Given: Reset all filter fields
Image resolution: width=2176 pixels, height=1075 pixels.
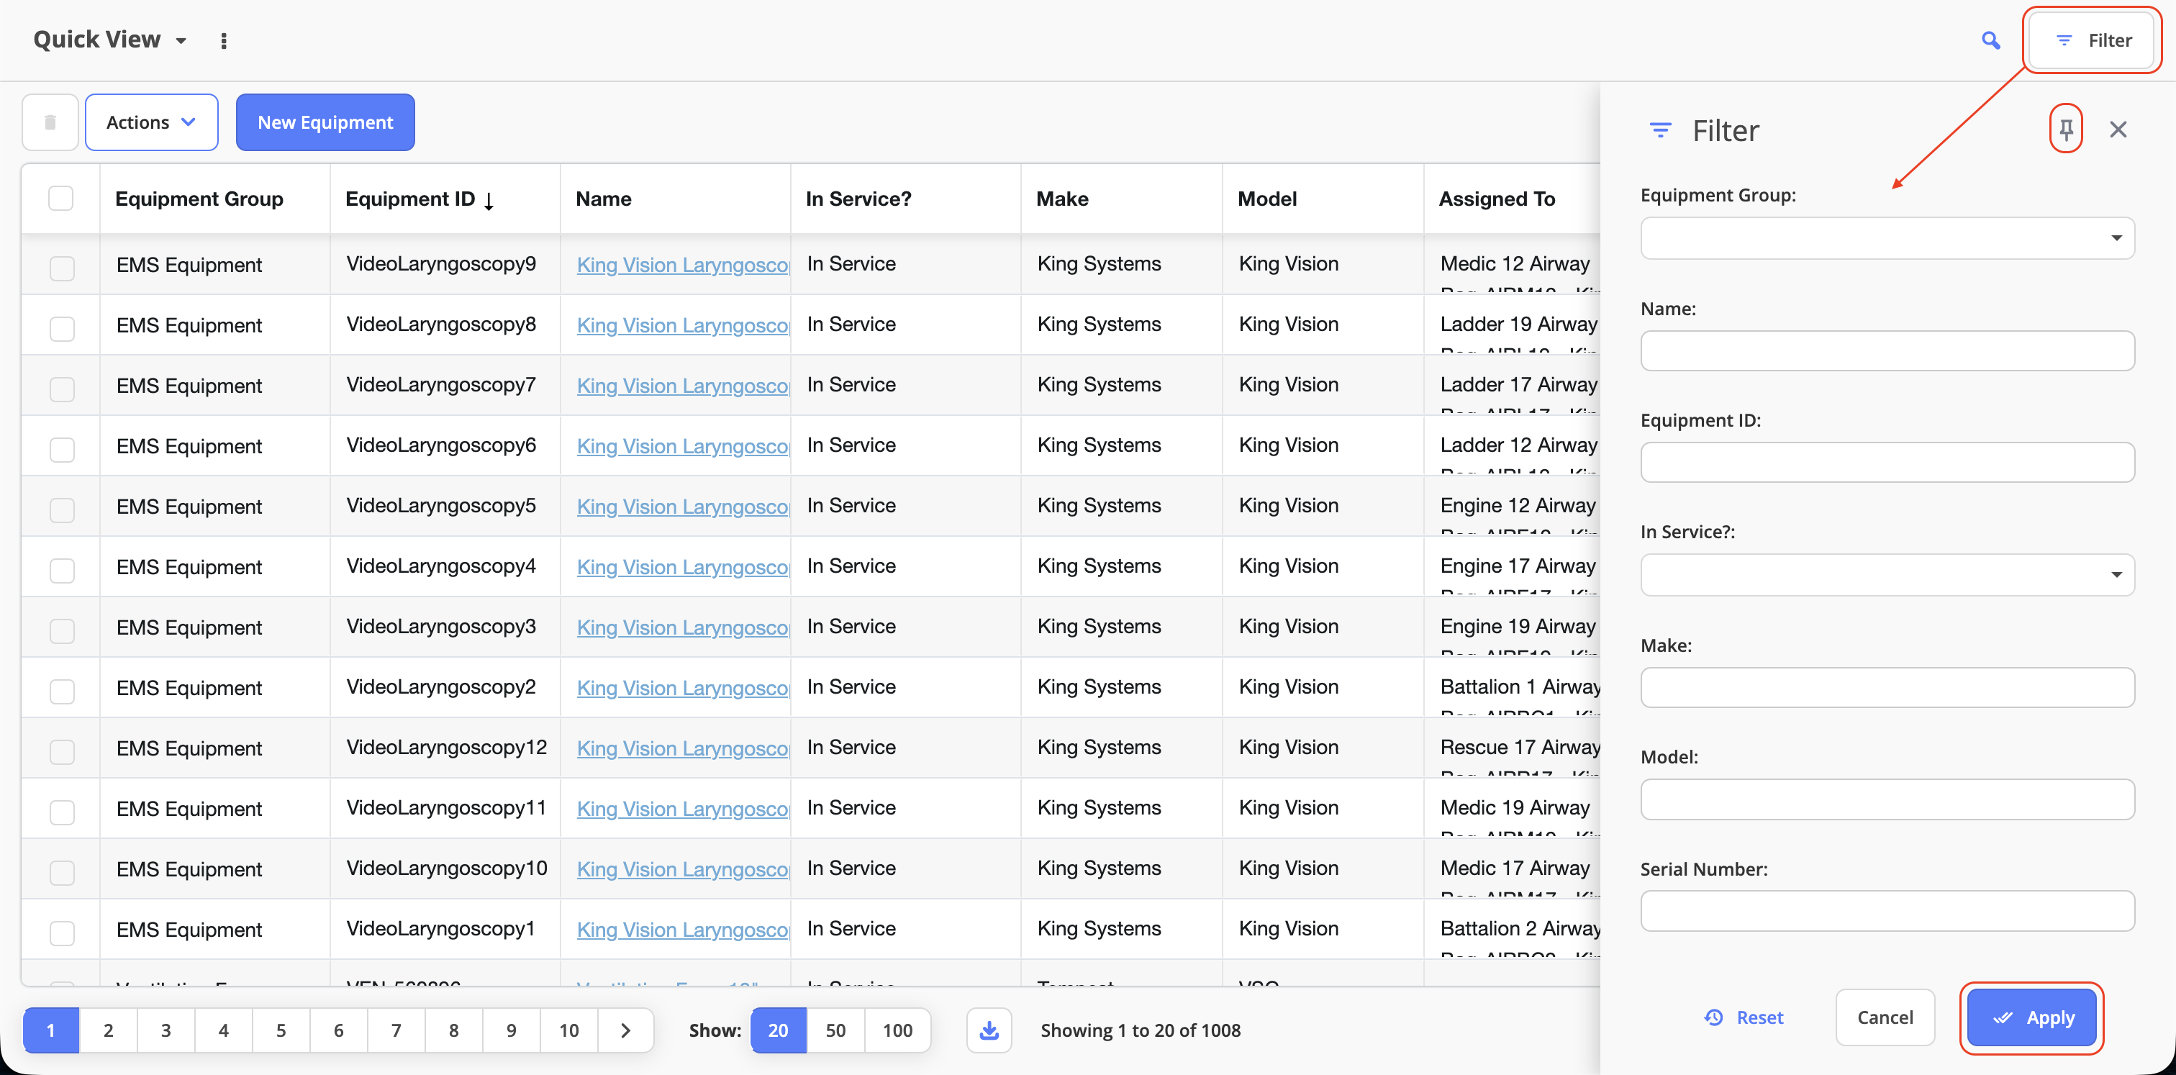Looking at the screenshot, I should pyautogui.click(x=1744, y=1017).
